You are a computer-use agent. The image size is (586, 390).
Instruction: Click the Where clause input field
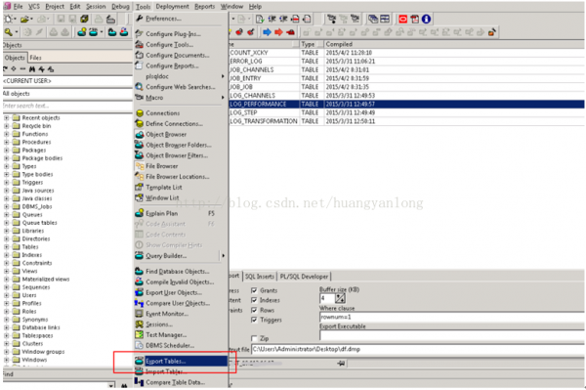pos(452,317)
